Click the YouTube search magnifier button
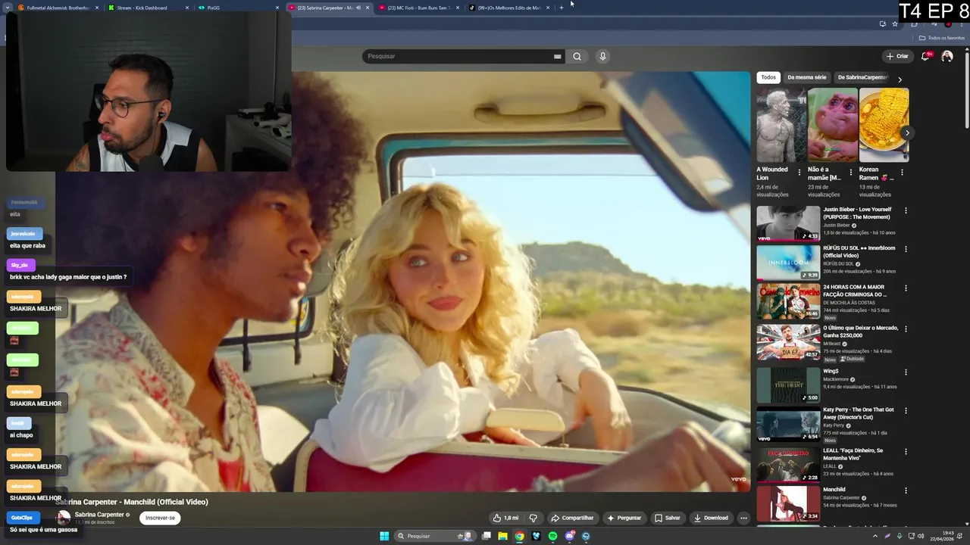 (577, 56)
